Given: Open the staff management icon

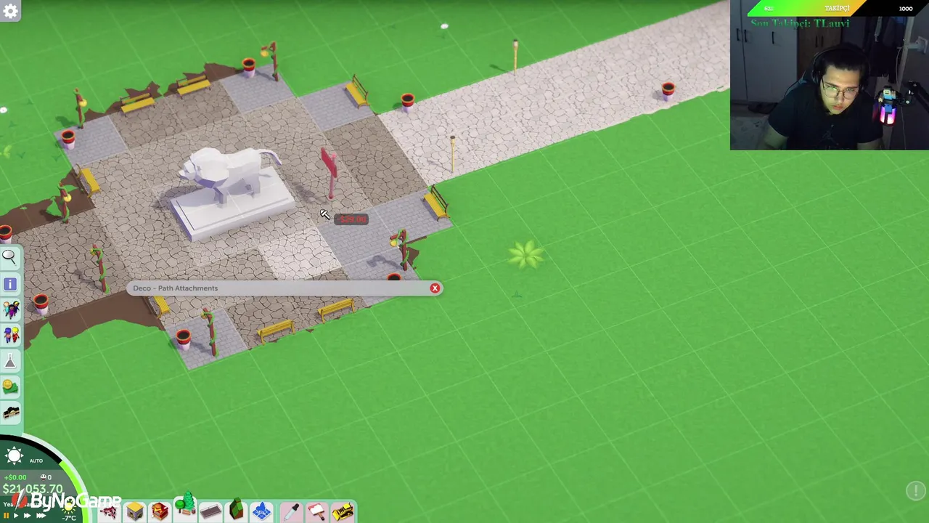Looking at the screenshot, I should 10,336.
